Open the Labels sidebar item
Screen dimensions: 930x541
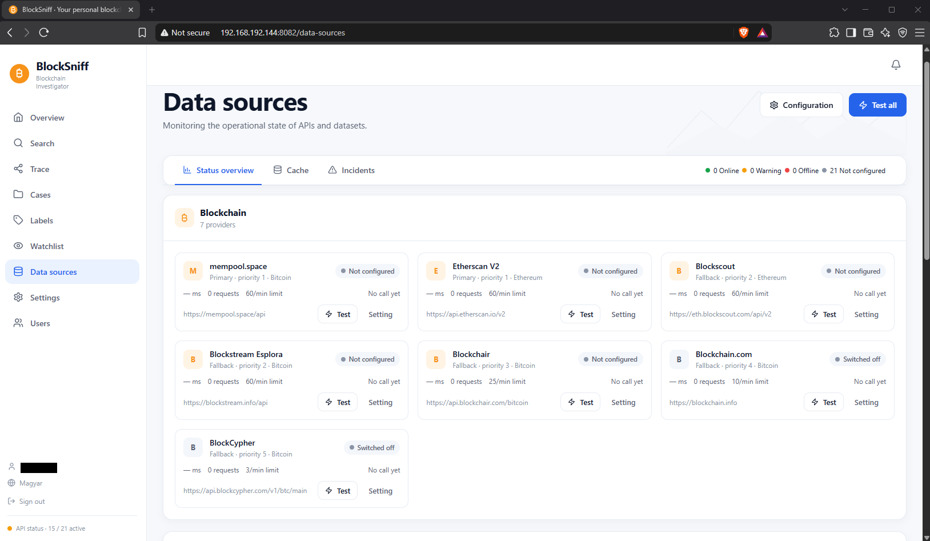[72, 221]
